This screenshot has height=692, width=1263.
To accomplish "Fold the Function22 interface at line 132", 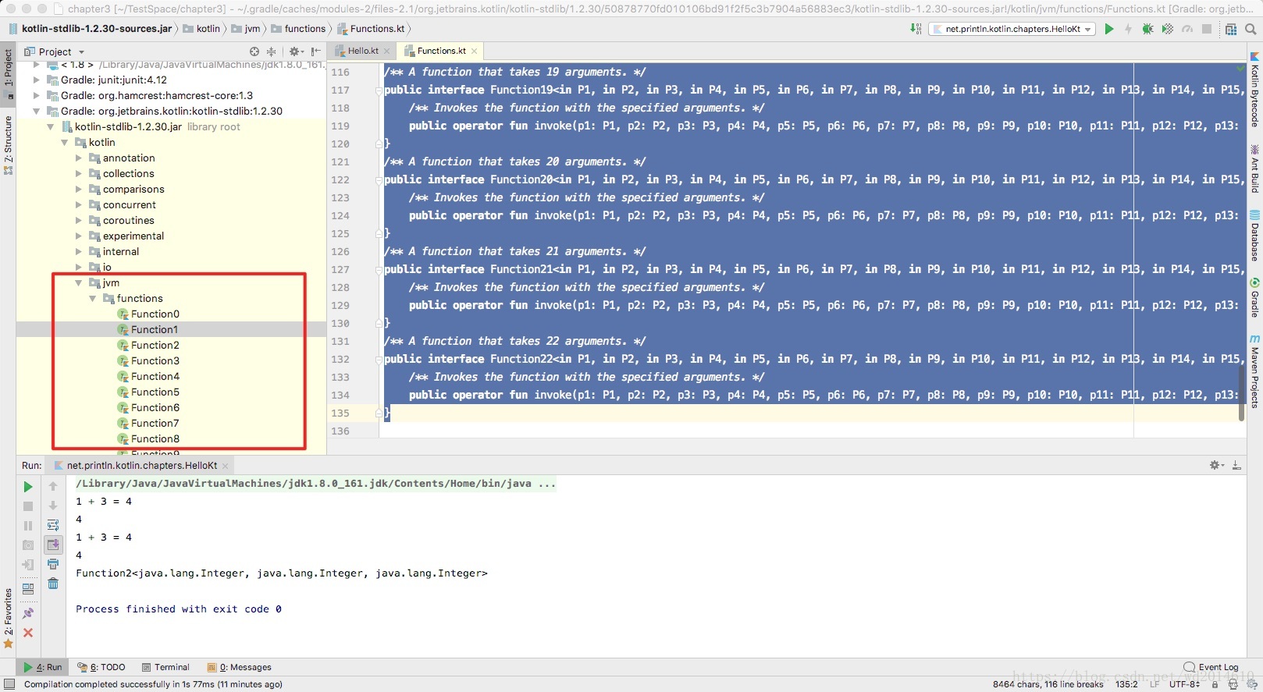I will point(379,359).
